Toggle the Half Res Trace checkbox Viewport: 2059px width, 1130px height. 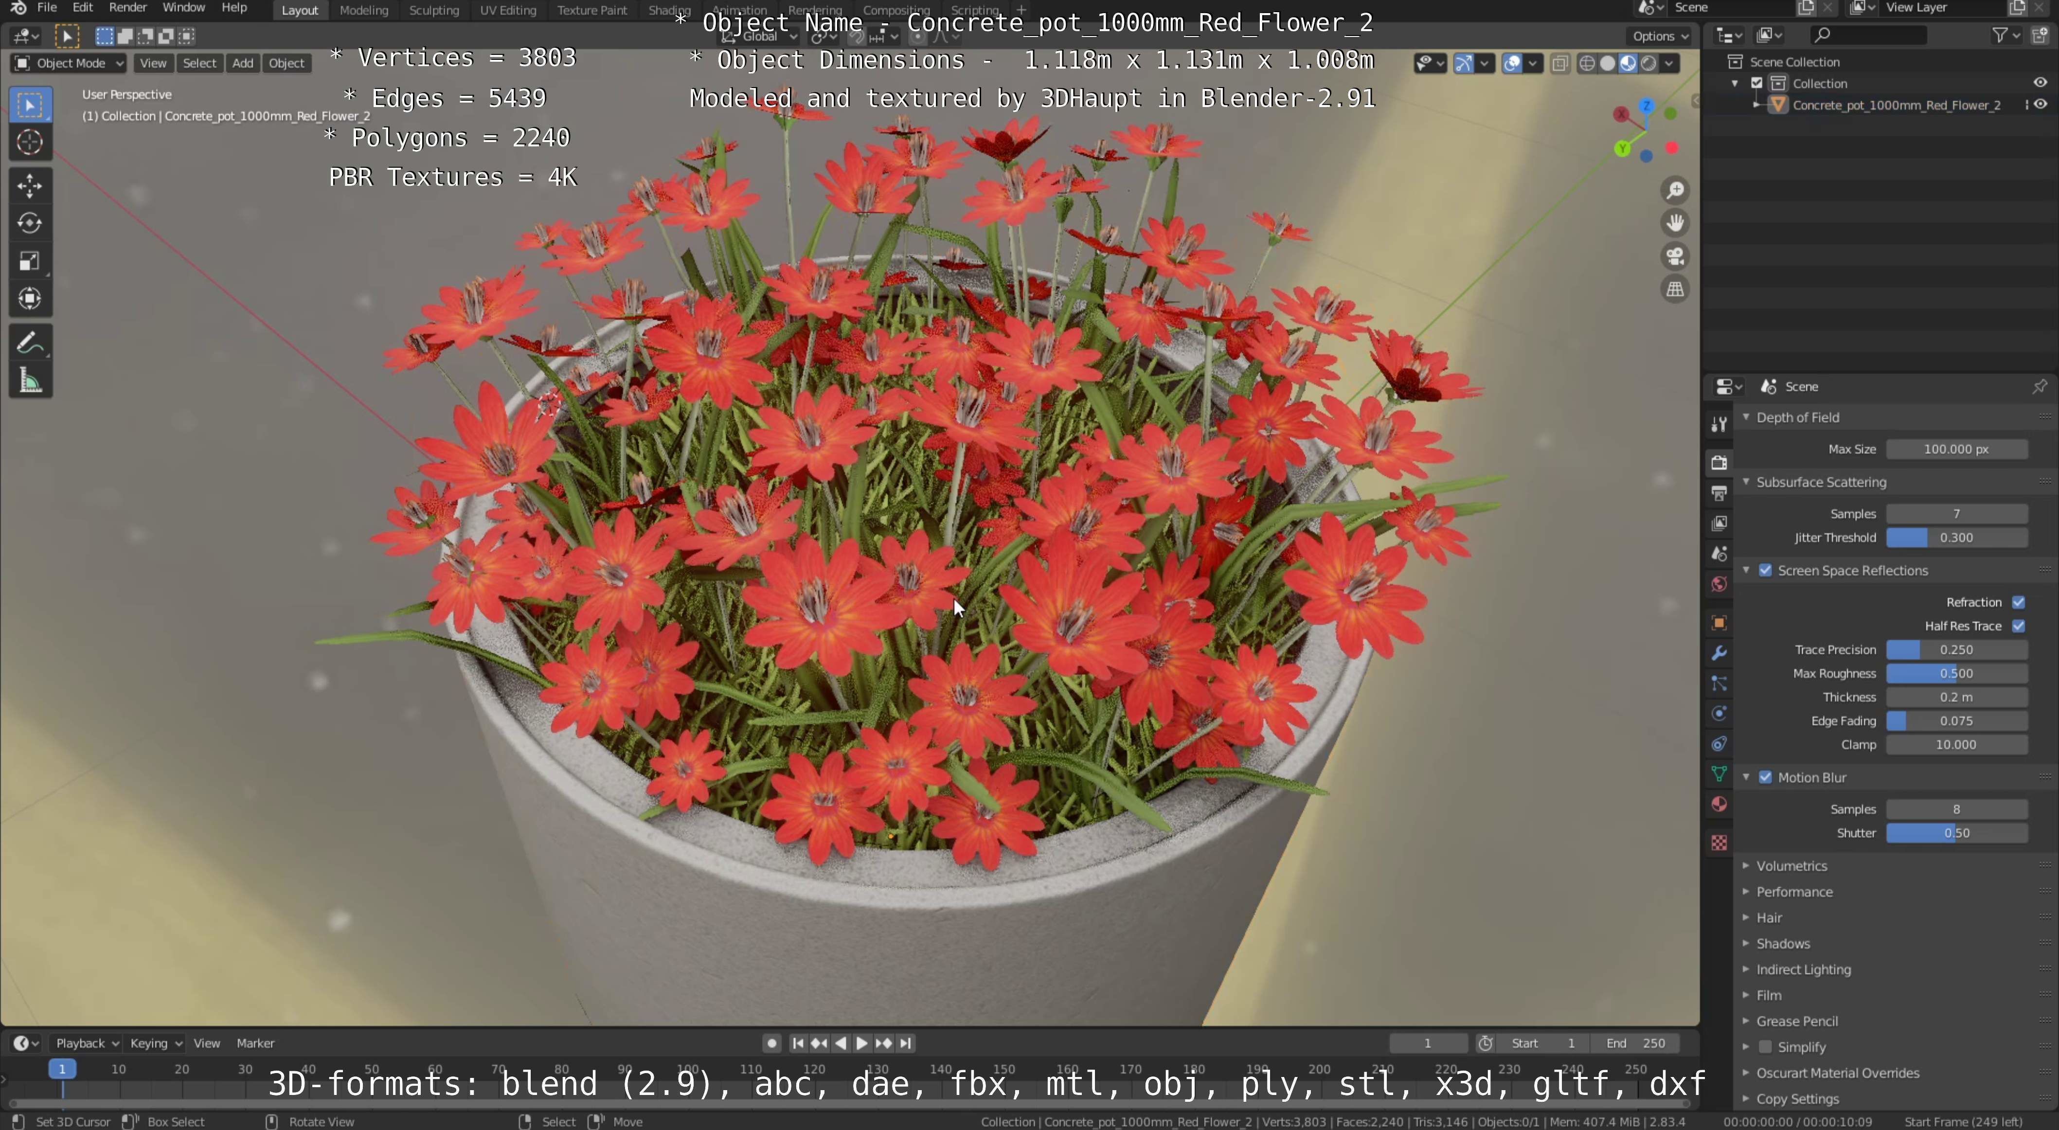pyautogui.click(x=2018, y=626)
